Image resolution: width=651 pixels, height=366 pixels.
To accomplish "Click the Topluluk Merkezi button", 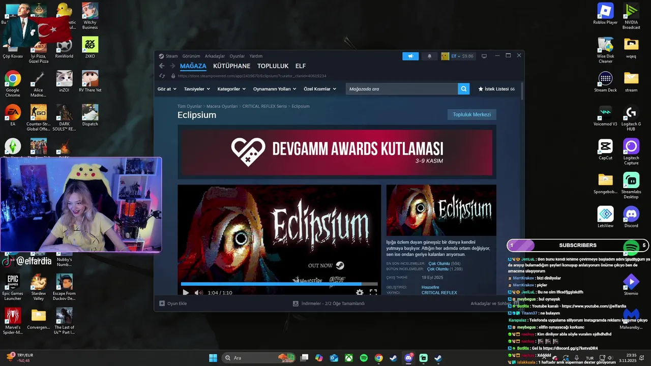I will 472,114.
